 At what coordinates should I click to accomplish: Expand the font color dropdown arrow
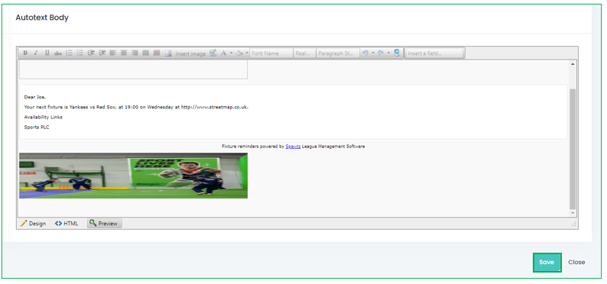click(x=232, y=53)
